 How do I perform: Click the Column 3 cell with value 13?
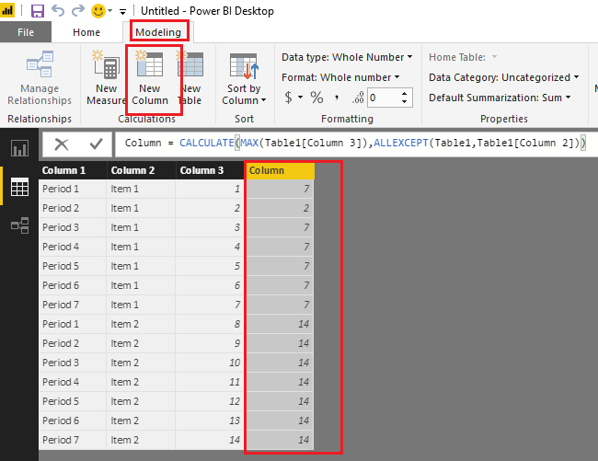pyautogui.click(x=210, y=421)
